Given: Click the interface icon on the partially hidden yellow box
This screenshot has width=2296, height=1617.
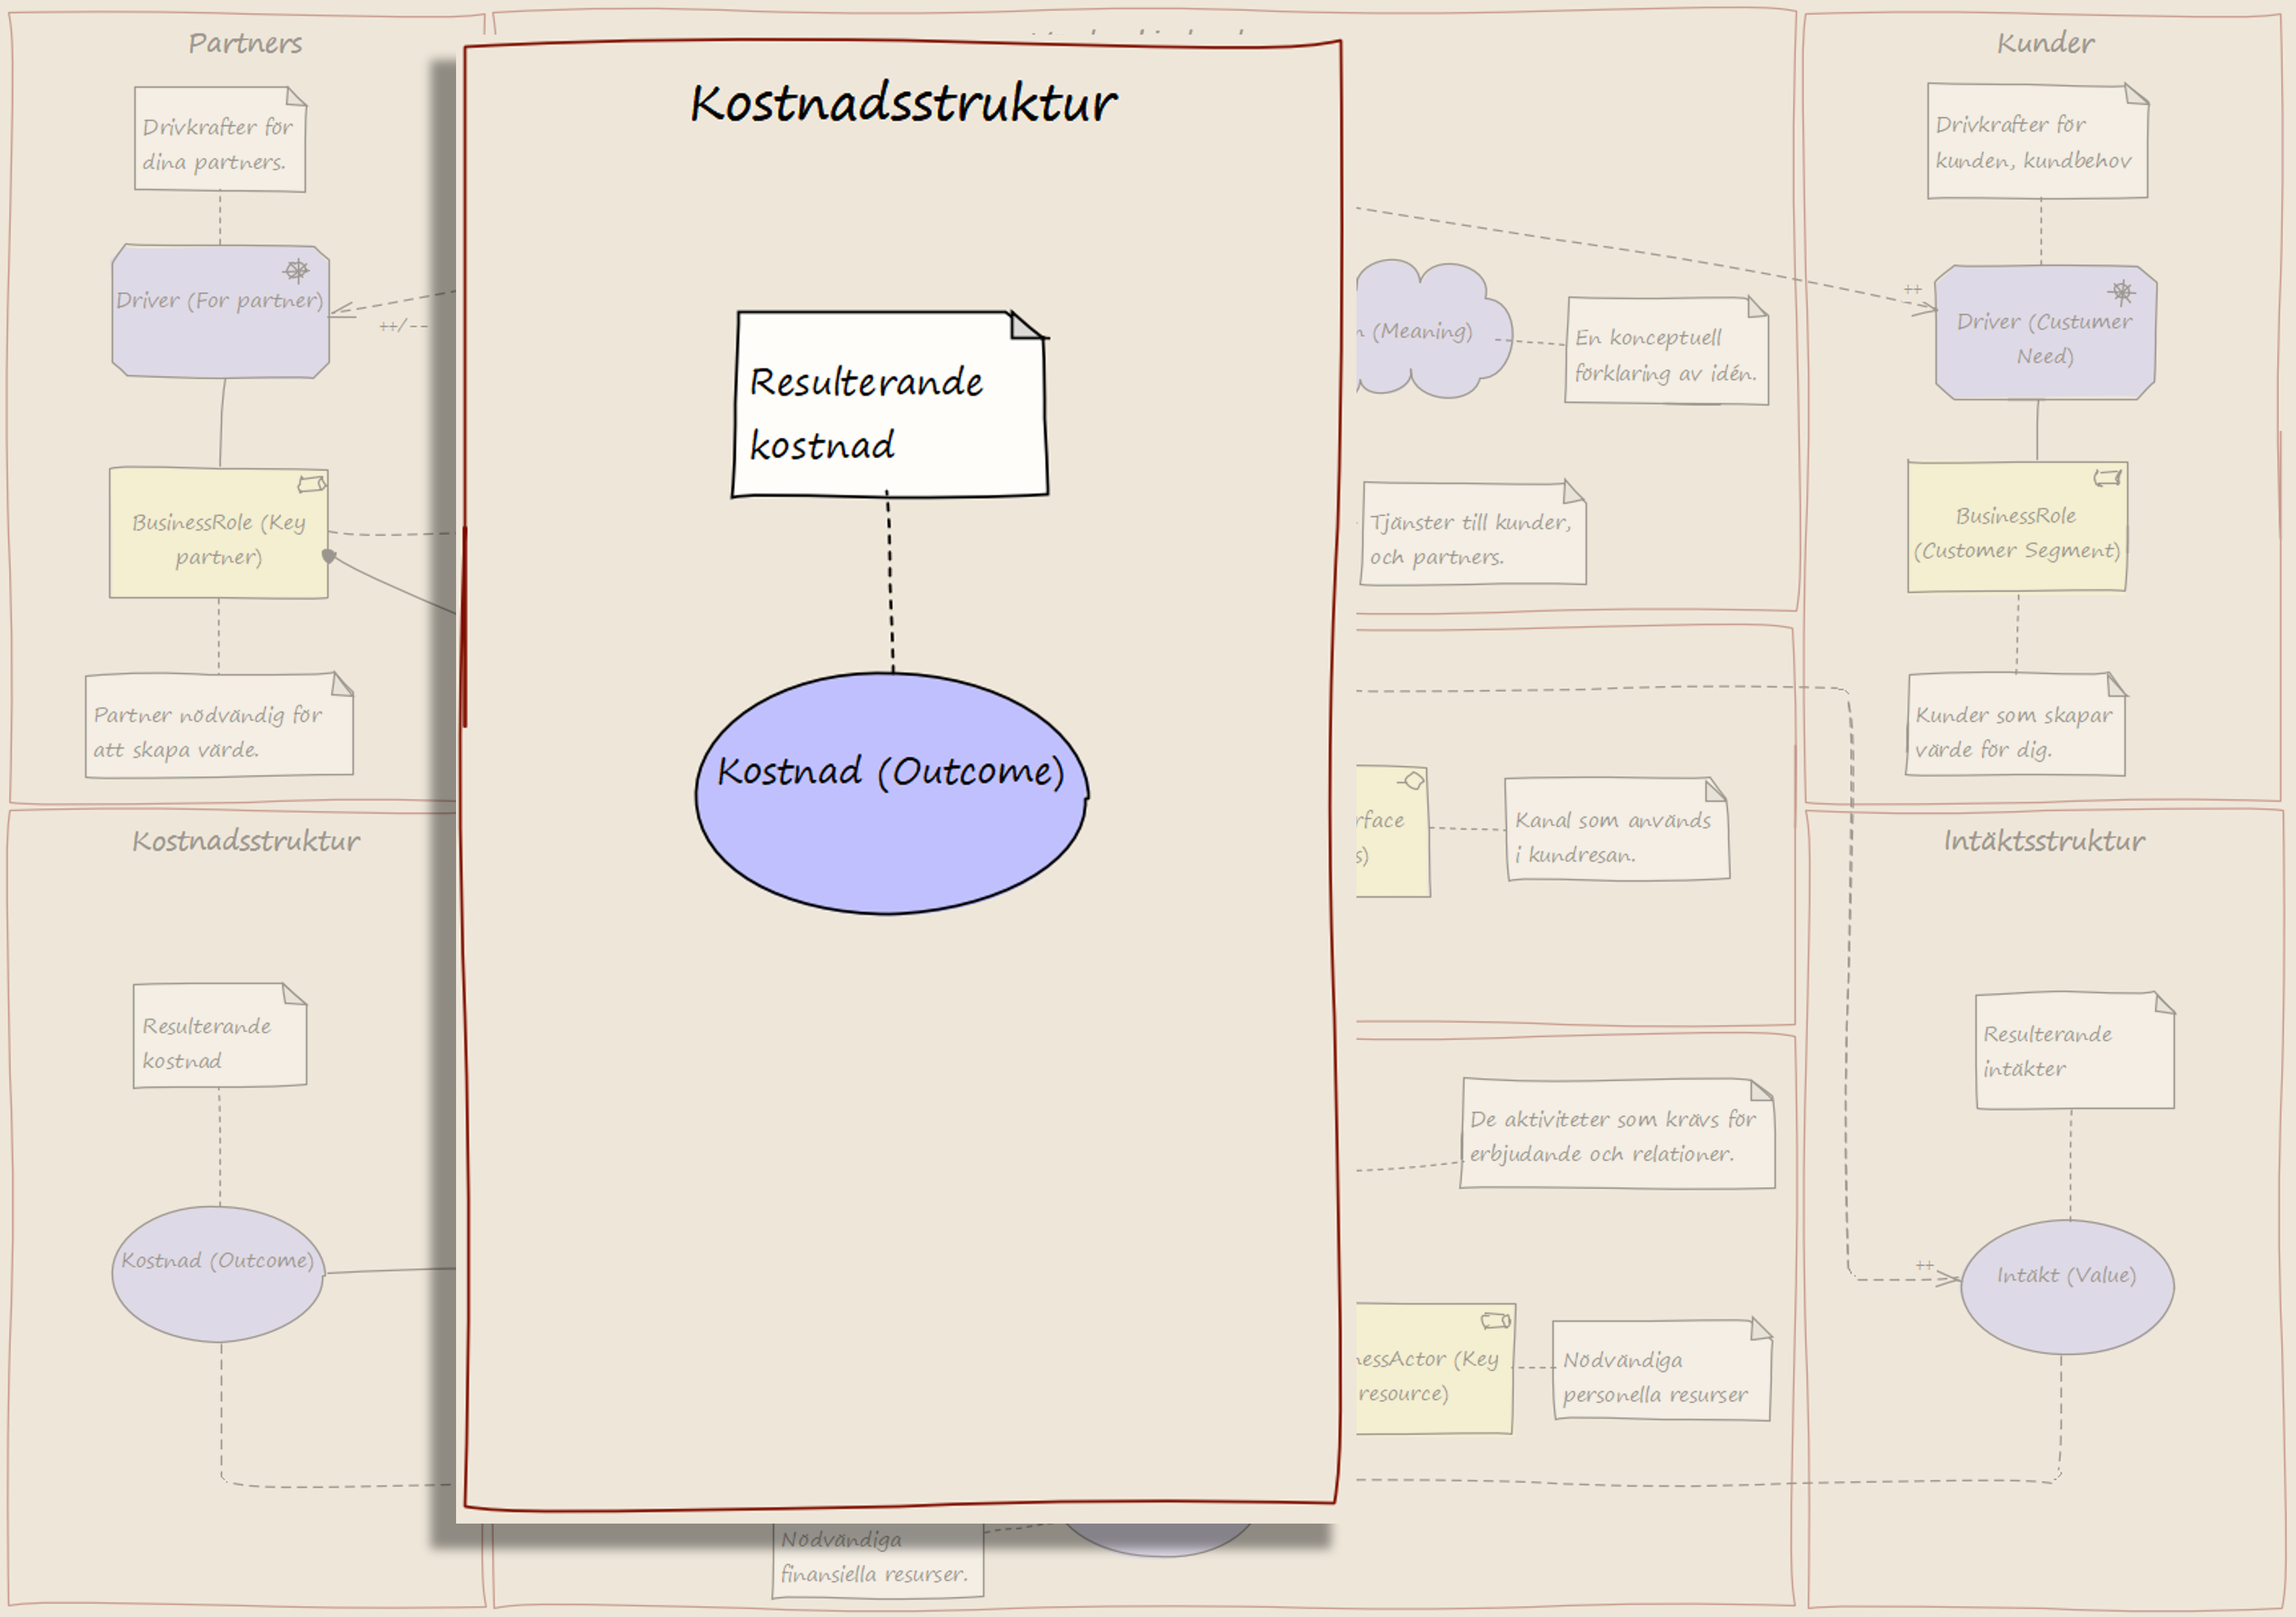Looking at the screenshot, I should pos(1412,780).
